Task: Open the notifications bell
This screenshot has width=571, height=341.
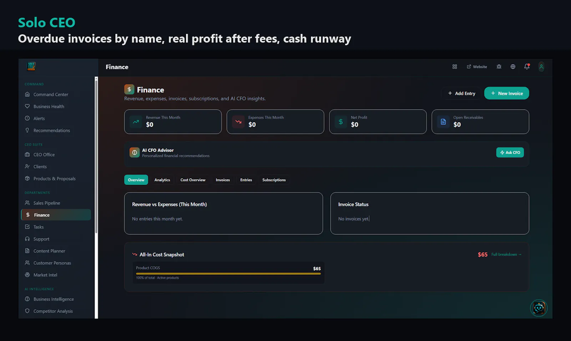Action: (527, 67)
